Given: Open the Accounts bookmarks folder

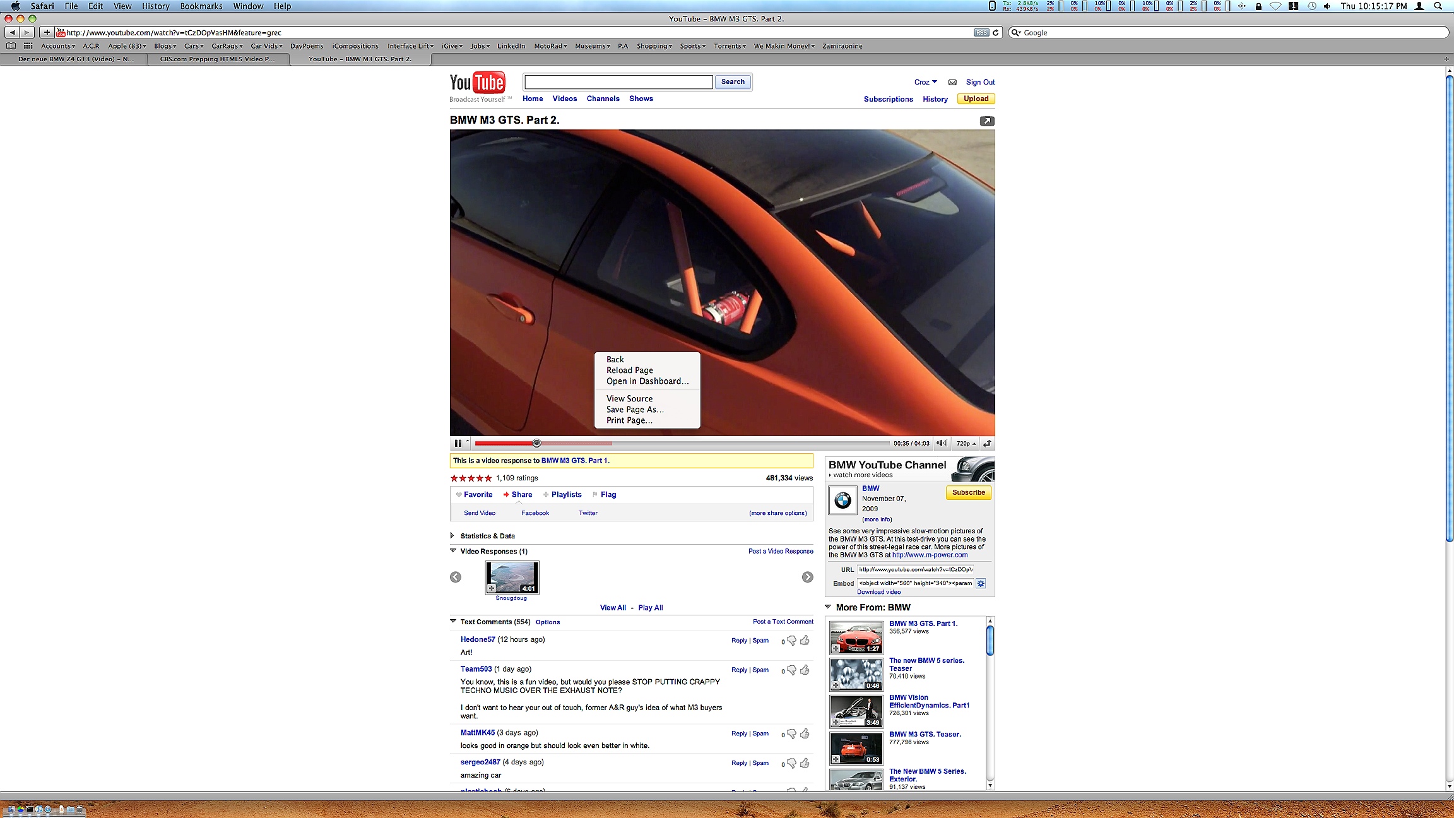Looking at the screenshot, I should 58,46.
